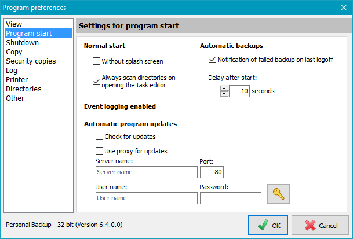
Task: Focus the User name input field
Action: (x=147, y=198)
